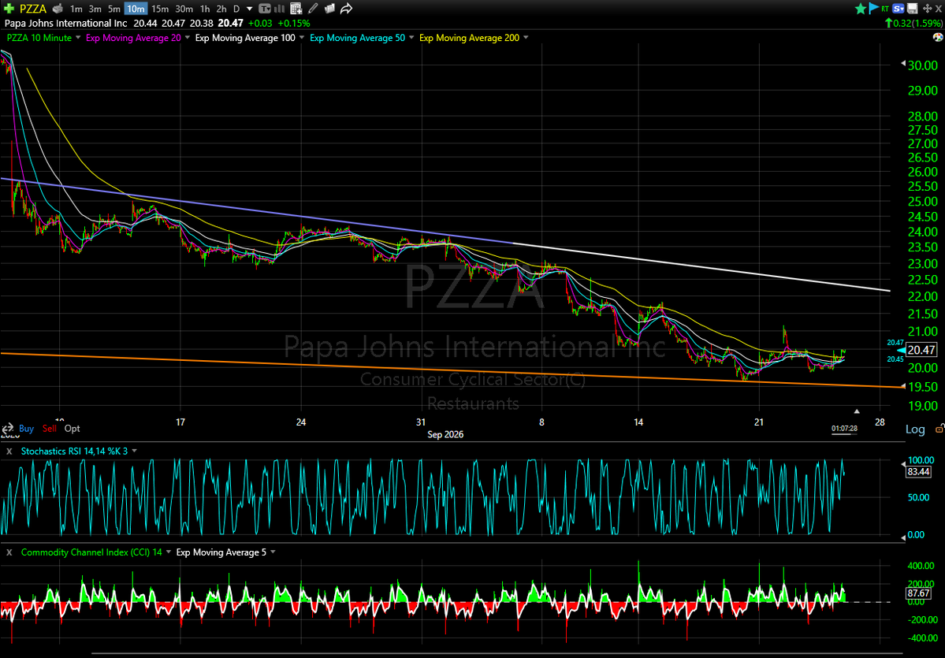945x658 pixels.
Task: Open the chart templates folder icon
Action: tap(329, 9)
